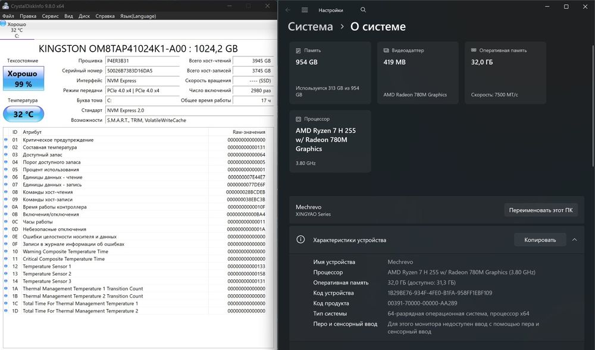Image resolution: width=595 pixels, height=350 pixels.
Task: Click the CPU icon on the Процессор card
Action: pyautogui.click(x=298, y=119)
